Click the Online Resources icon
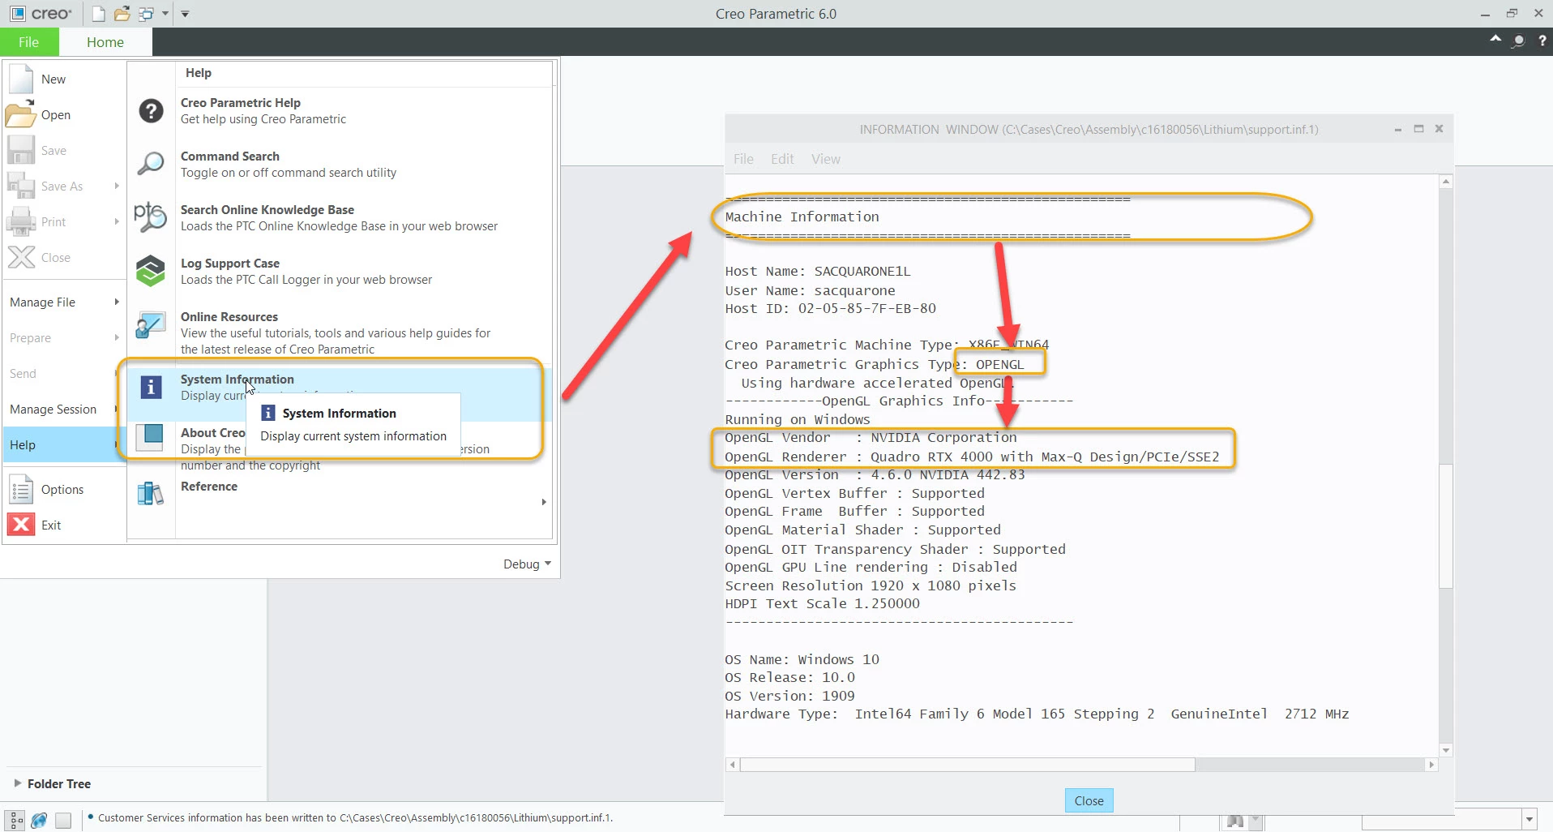The width and height of the screenshot is (1553, 832). pos(151,326)
